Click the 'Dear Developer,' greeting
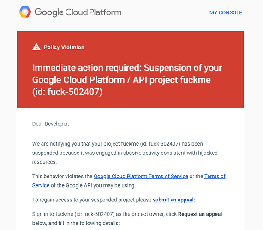The image size is (263, 230). [50, 124]
